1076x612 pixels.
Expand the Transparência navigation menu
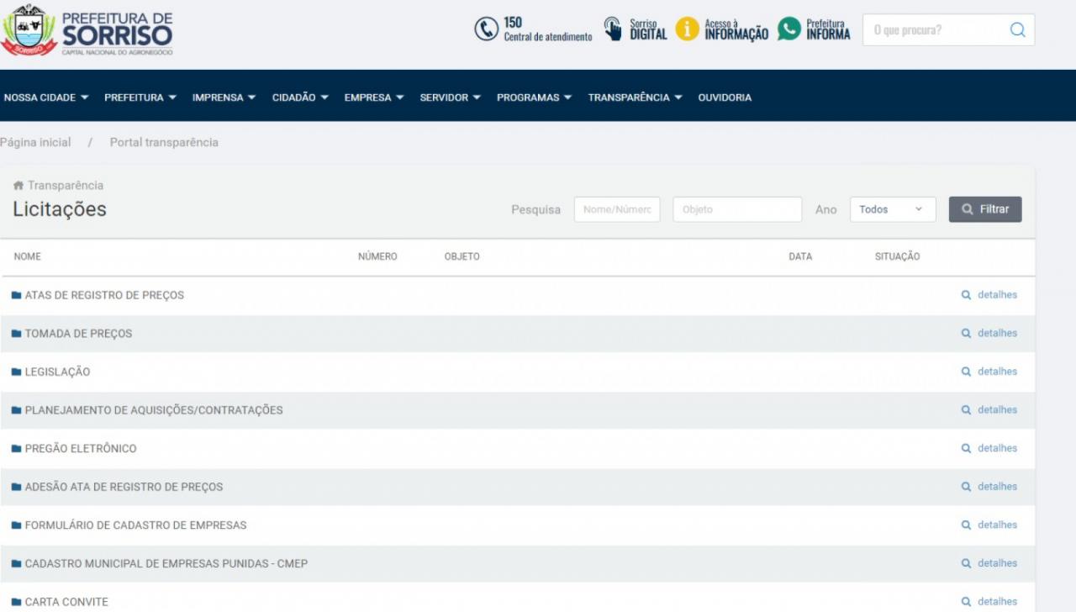[635, 98]
